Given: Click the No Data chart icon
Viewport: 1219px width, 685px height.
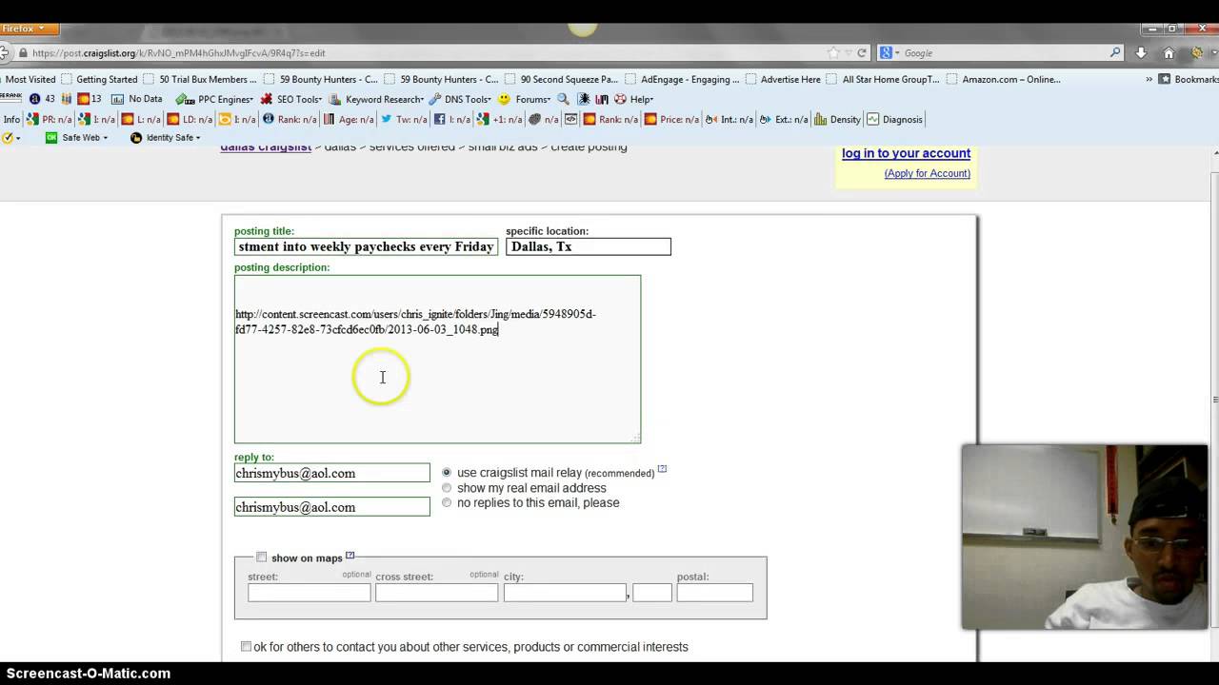Looking at the screenshot, I should click(x=137, y=99).
